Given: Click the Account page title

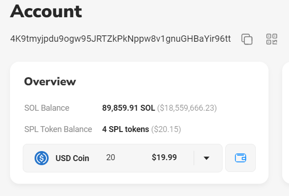Looking at the screenshot, I should pyautogui.click(x=46, y=11).
